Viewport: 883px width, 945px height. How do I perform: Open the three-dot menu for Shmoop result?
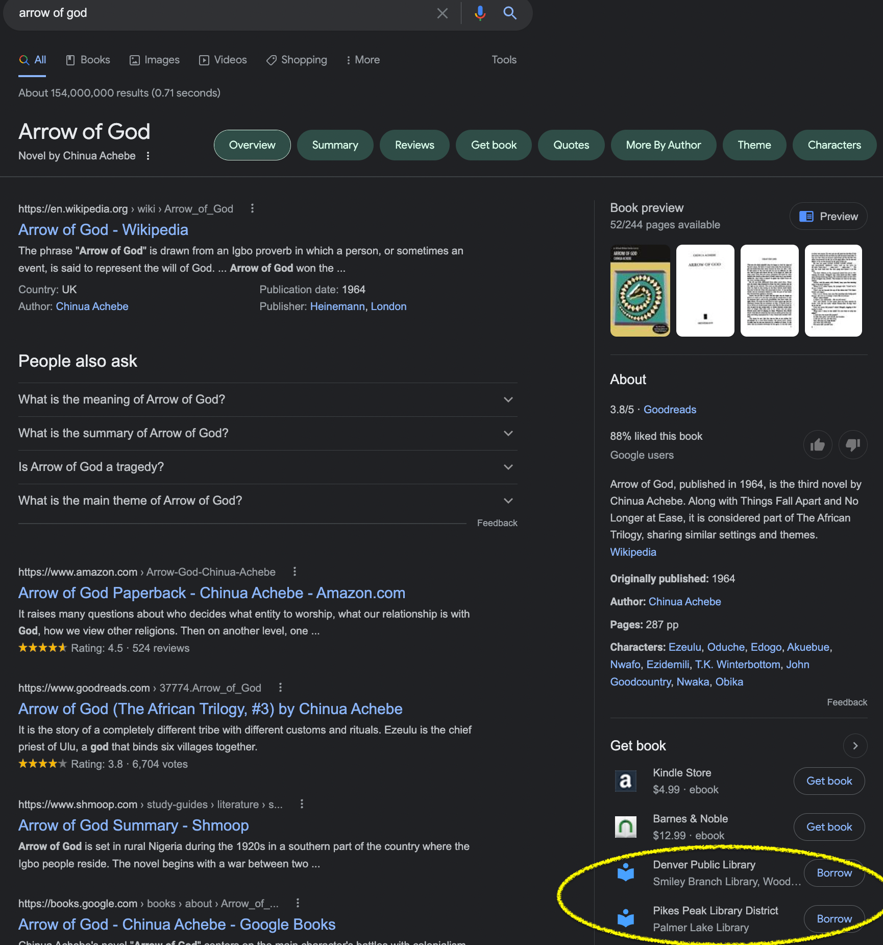(302, 804)
